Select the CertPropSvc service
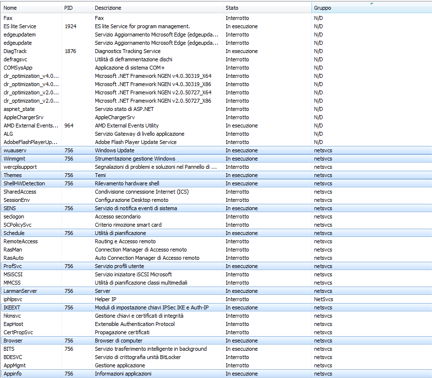Screen dimensions: 432x378 coord(18,333)
